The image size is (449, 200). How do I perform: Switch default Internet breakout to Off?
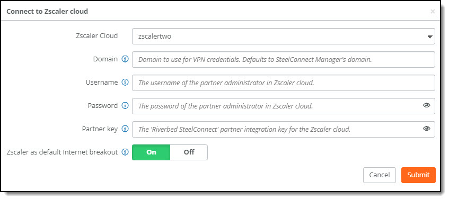[189, 152]
